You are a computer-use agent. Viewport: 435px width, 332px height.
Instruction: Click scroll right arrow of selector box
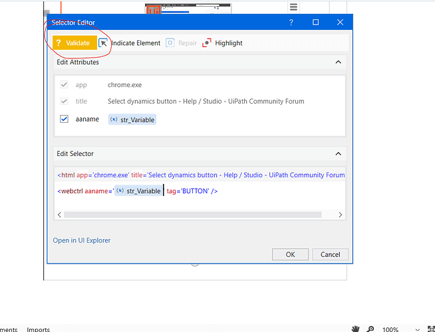341,214
